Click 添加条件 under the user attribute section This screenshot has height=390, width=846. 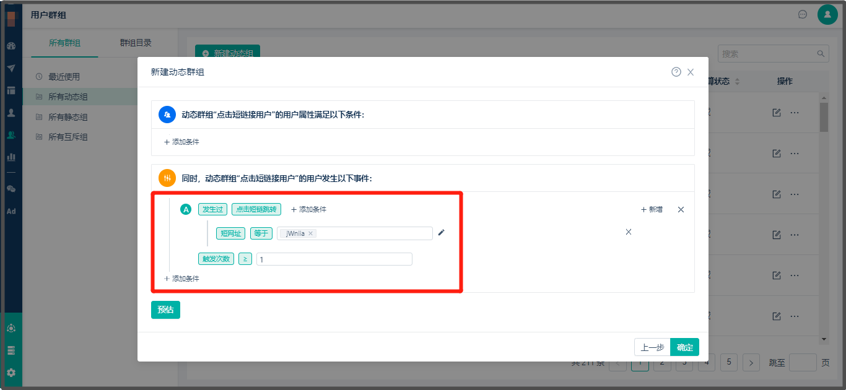pyautogui.click(x=181, y=142)
